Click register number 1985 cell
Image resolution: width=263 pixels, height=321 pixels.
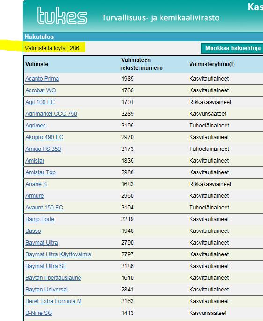tap(127, 79)
